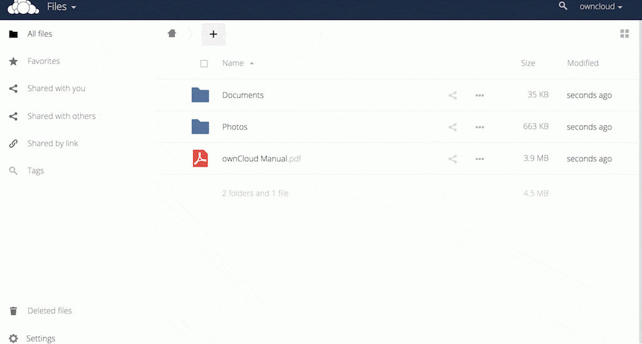Viewport: 642px width, 344px height.
Task: Share the Photos folder
Action: point(453,127)
